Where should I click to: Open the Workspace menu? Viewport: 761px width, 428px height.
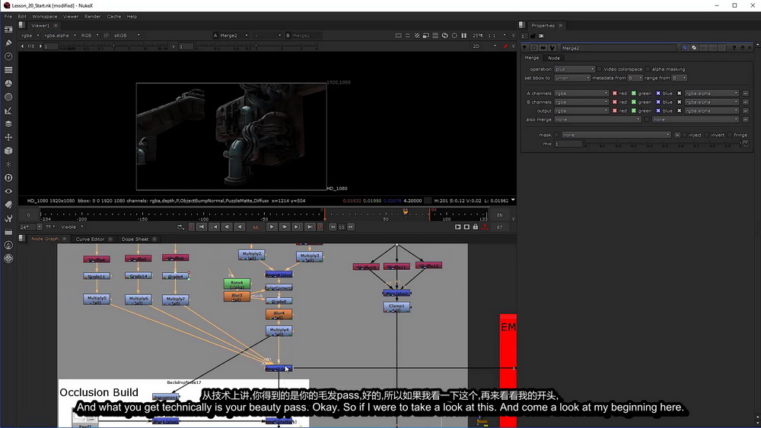pos(45,17)
